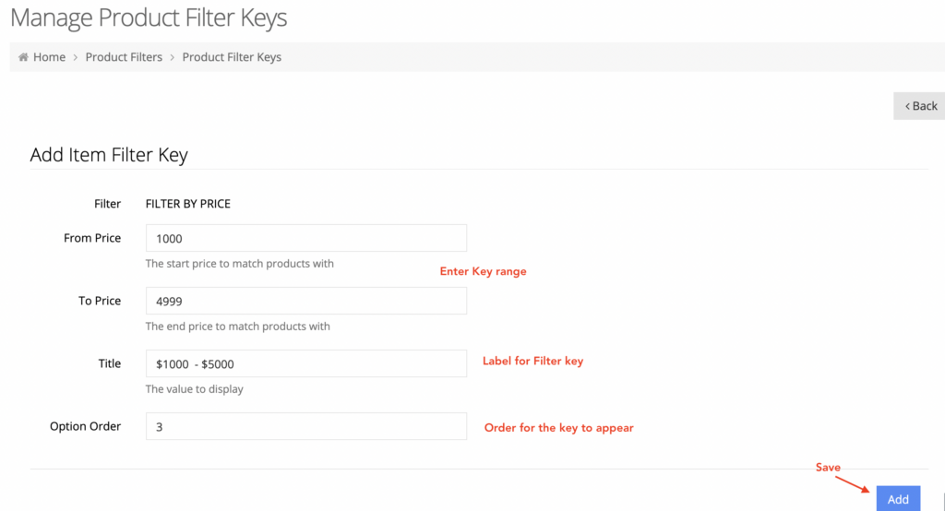Go to Product Filters breadcrumb
The width and height of the screenshot is (945, 511).
[x=124, y=57]
